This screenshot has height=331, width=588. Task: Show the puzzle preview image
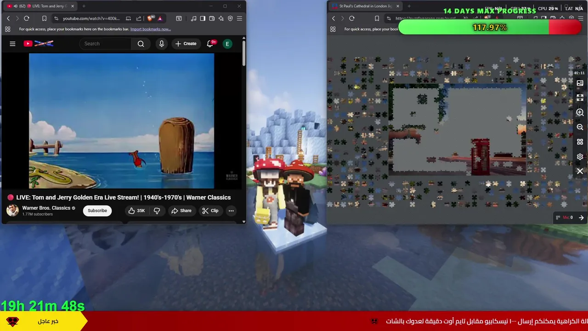580,83
